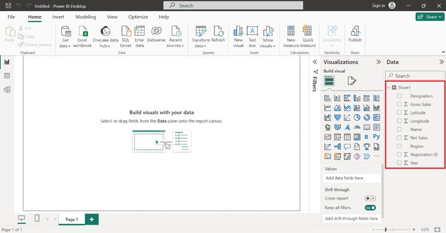Insert the Map globe visual

pos(328,127)
